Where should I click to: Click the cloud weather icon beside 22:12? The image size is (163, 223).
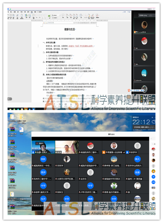[153, 122]
